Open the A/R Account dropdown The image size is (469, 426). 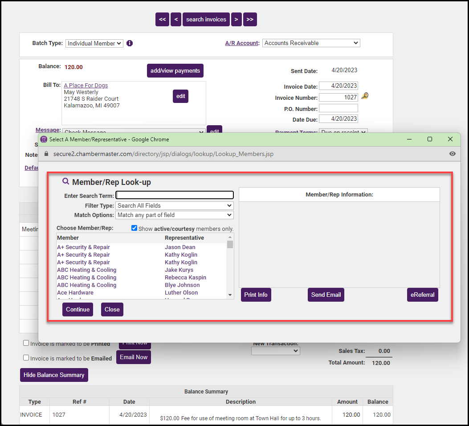pyautogui.click(x=311, y=43)
